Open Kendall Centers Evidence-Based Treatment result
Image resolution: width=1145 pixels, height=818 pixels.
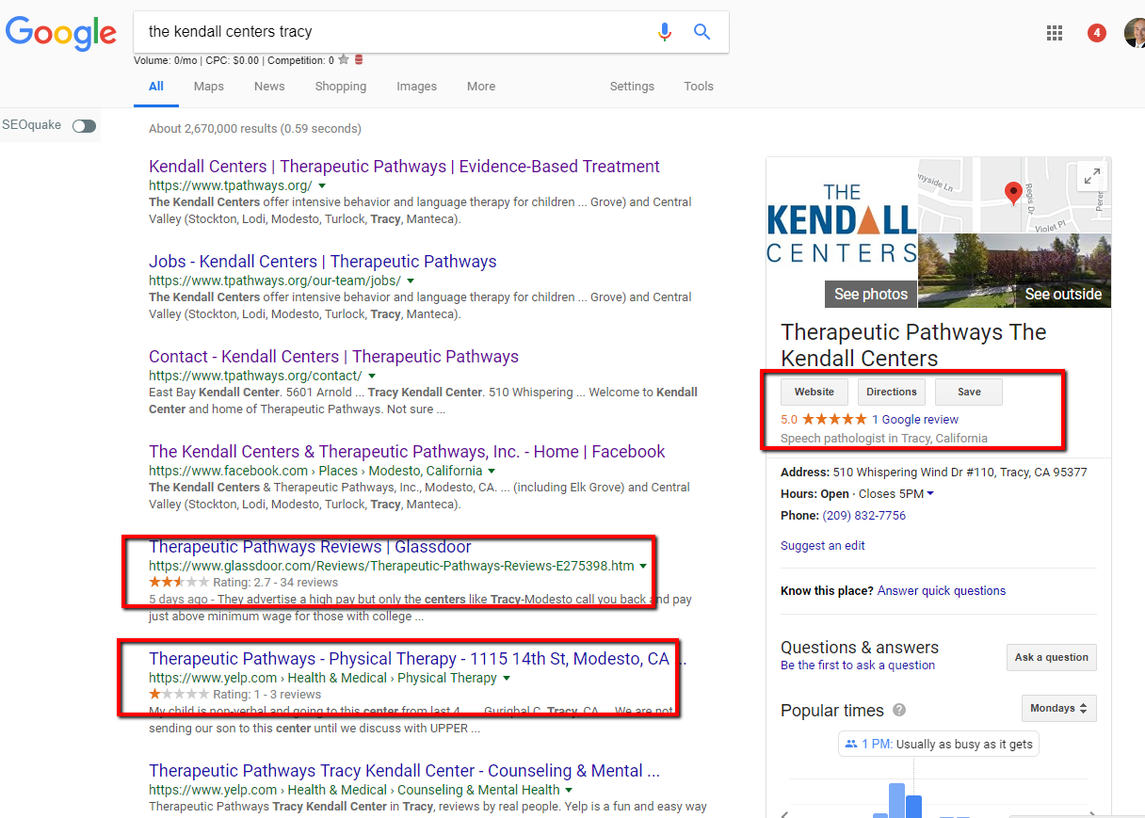point(405,167)
